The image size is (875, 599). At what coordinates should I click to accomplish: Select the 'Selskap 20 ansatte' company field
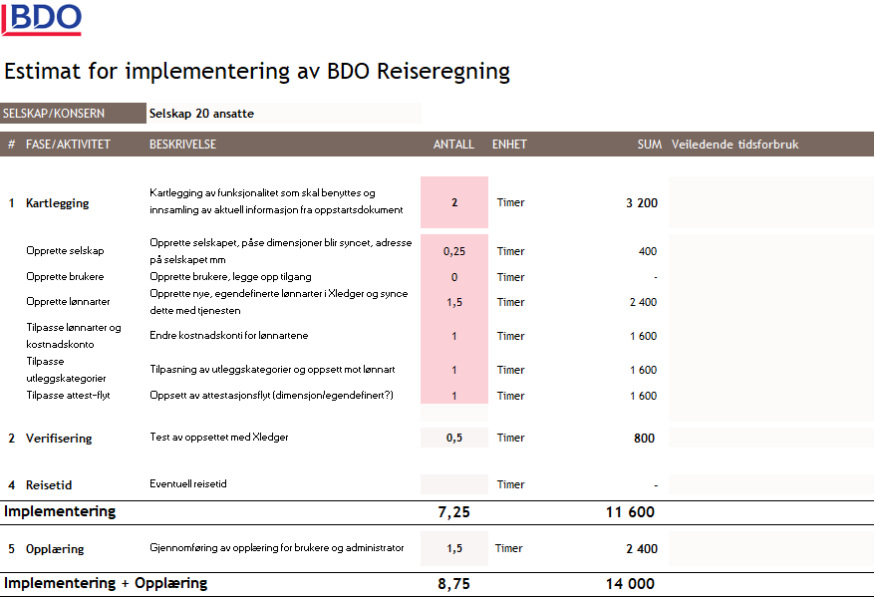click(x=283, y=114)
